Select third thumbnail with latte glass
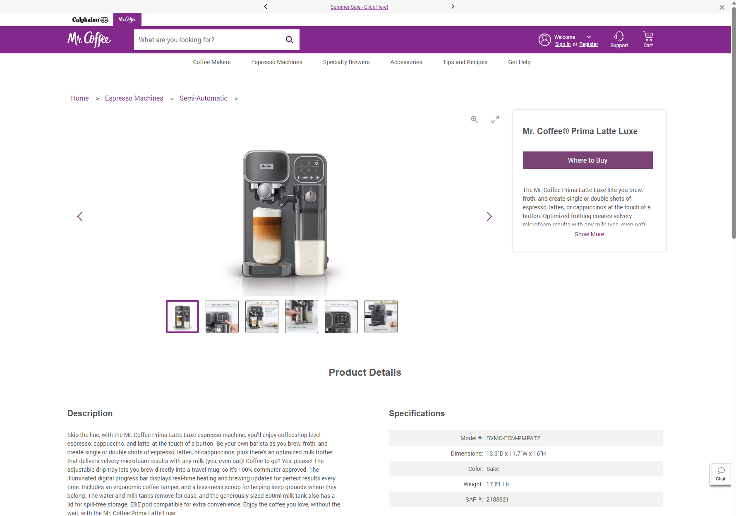This screenshot has height=516, width=736. tap(262, 317)
